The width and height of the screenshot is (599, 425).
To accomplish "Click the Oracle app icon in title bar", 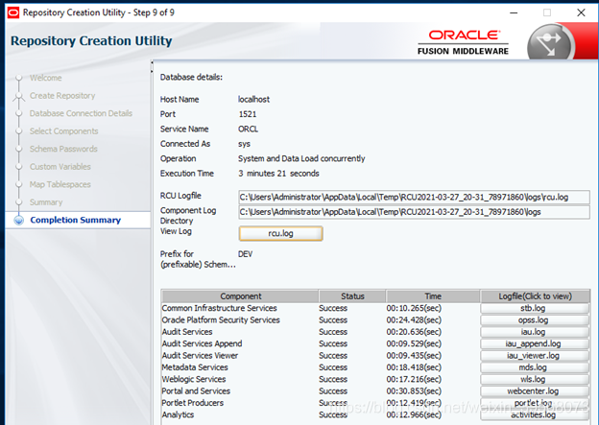I will 13,12.
